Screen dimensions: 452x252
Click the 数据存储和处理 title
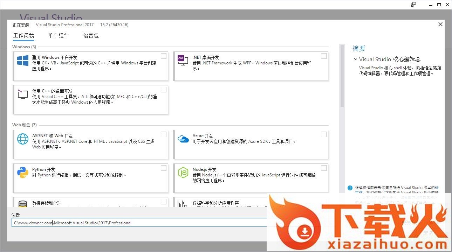(47, 203)
